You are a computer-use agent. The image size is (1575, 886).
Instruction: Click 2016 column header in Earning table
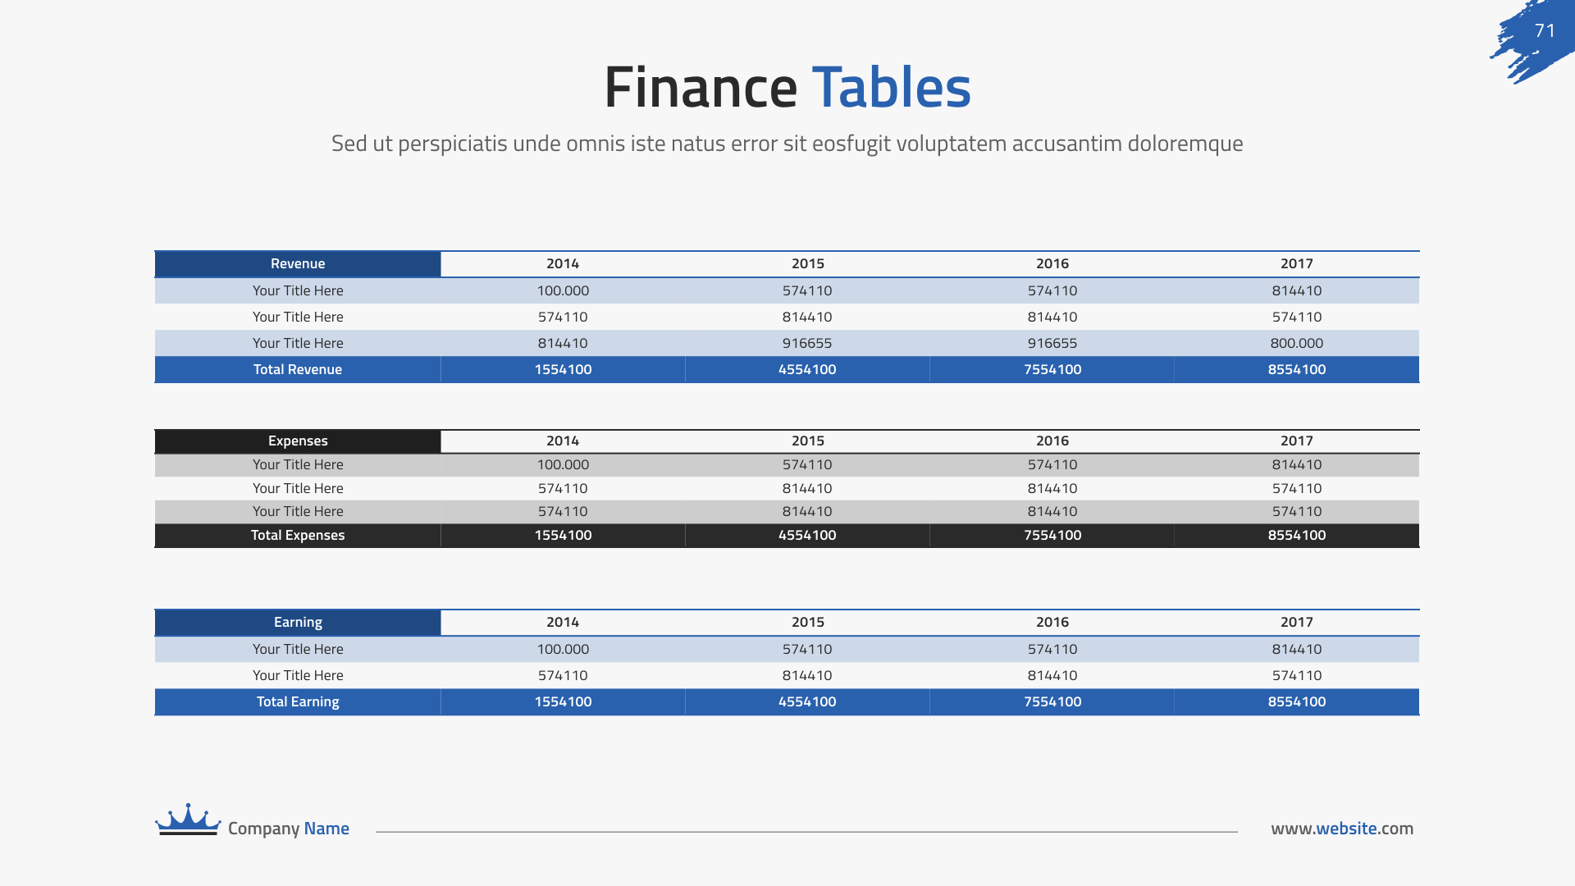coord(1052,623)
